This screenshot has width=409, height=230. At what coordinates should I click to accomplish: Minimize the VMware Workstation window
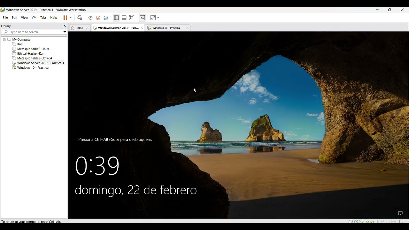point(377,10)
